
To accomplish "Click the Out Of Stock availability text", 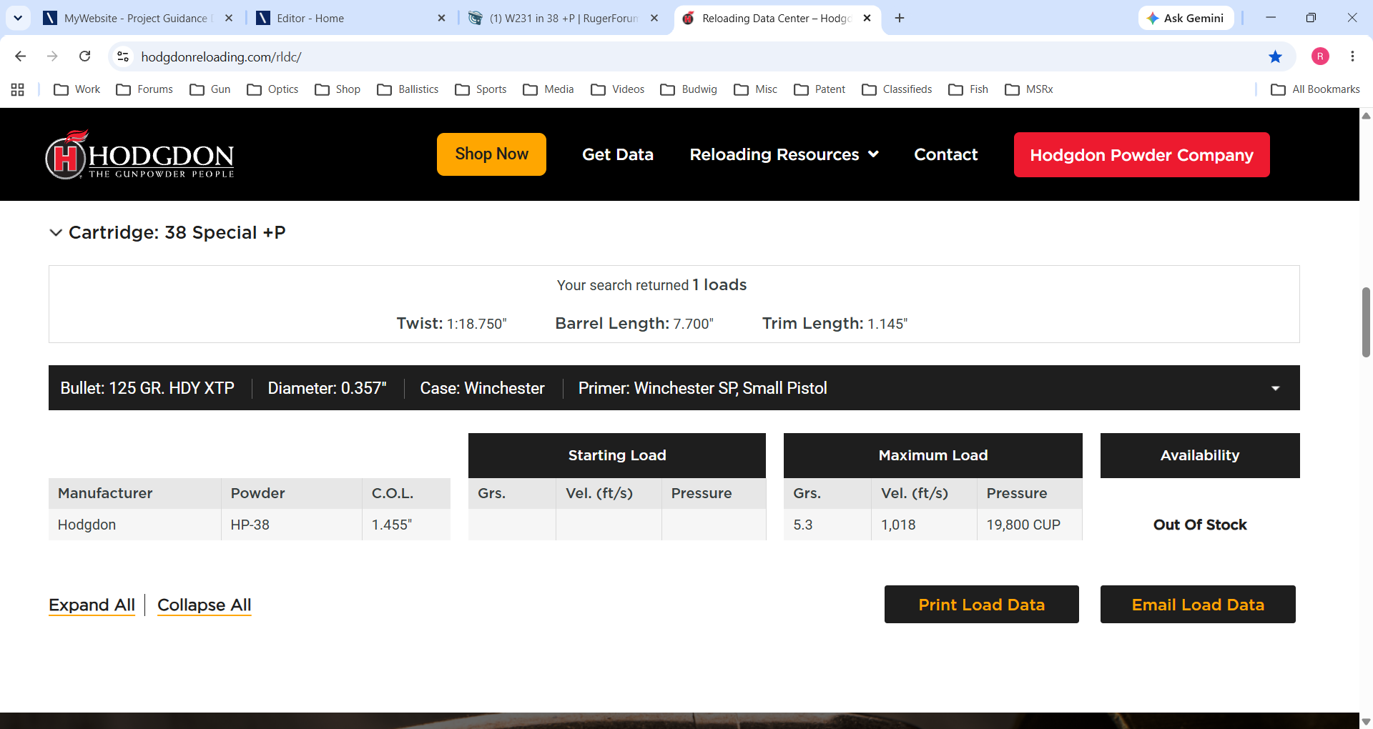I will coord(1200,525).
